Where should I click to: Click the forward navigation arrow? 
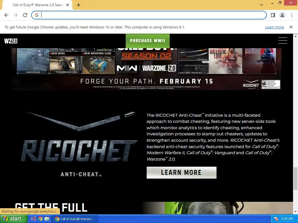click(16, 15)
